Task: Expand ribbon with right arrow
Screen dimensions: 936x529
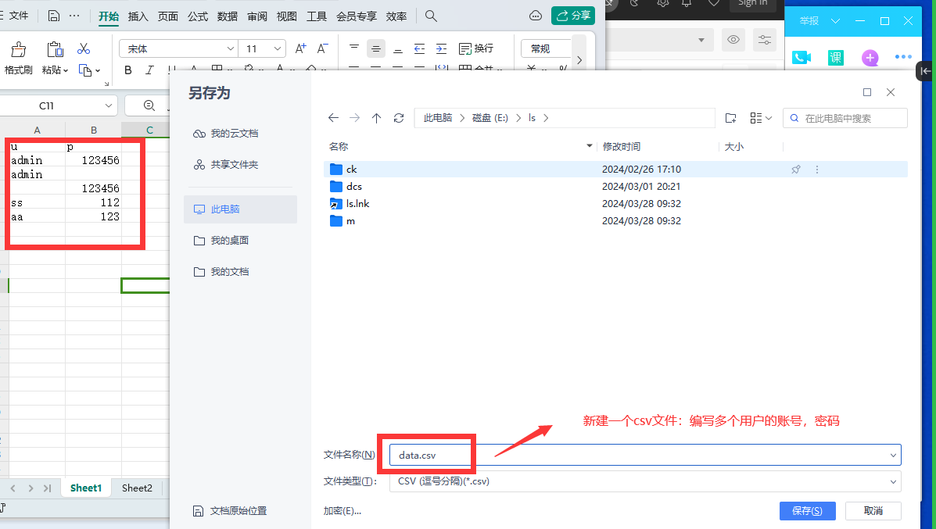Action: click(579, 59)
